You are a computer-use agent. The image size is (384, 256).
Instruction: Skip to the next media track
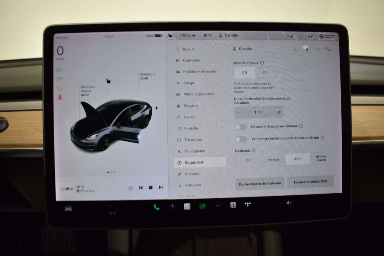(160, 187)
